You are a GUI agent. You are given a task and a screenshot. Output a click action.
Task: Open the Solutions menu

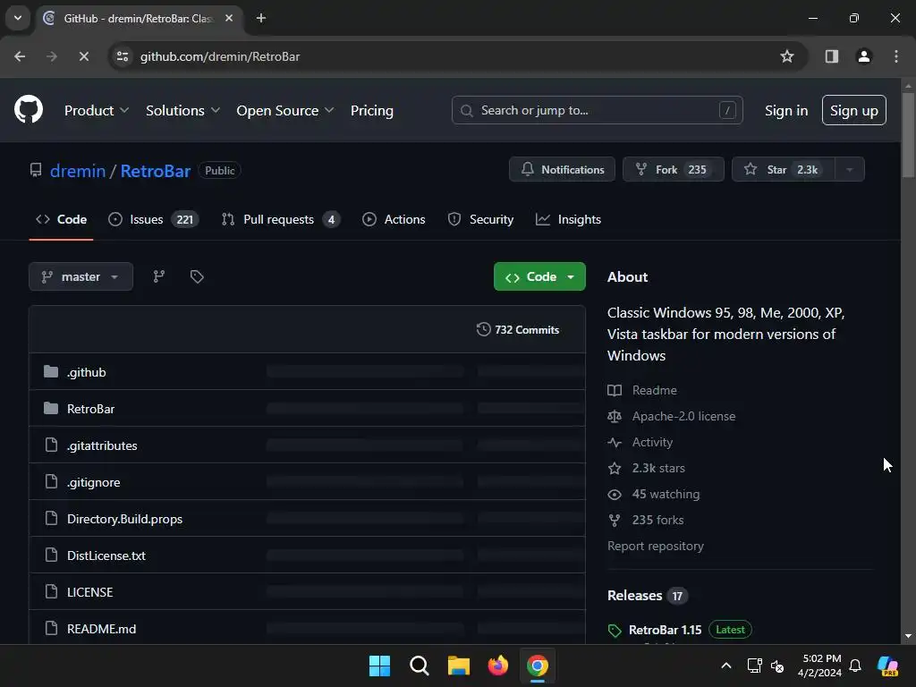click(x=182, y=110)
